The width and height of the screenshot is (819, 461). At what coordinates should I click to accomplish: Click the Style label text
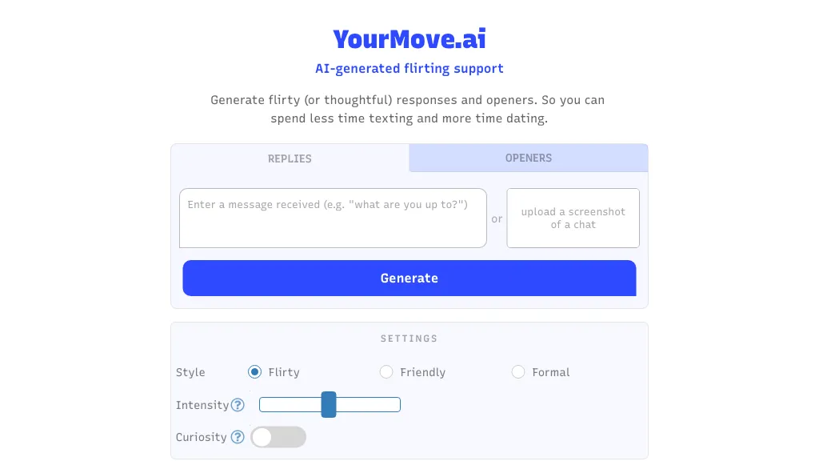point(190,372)
